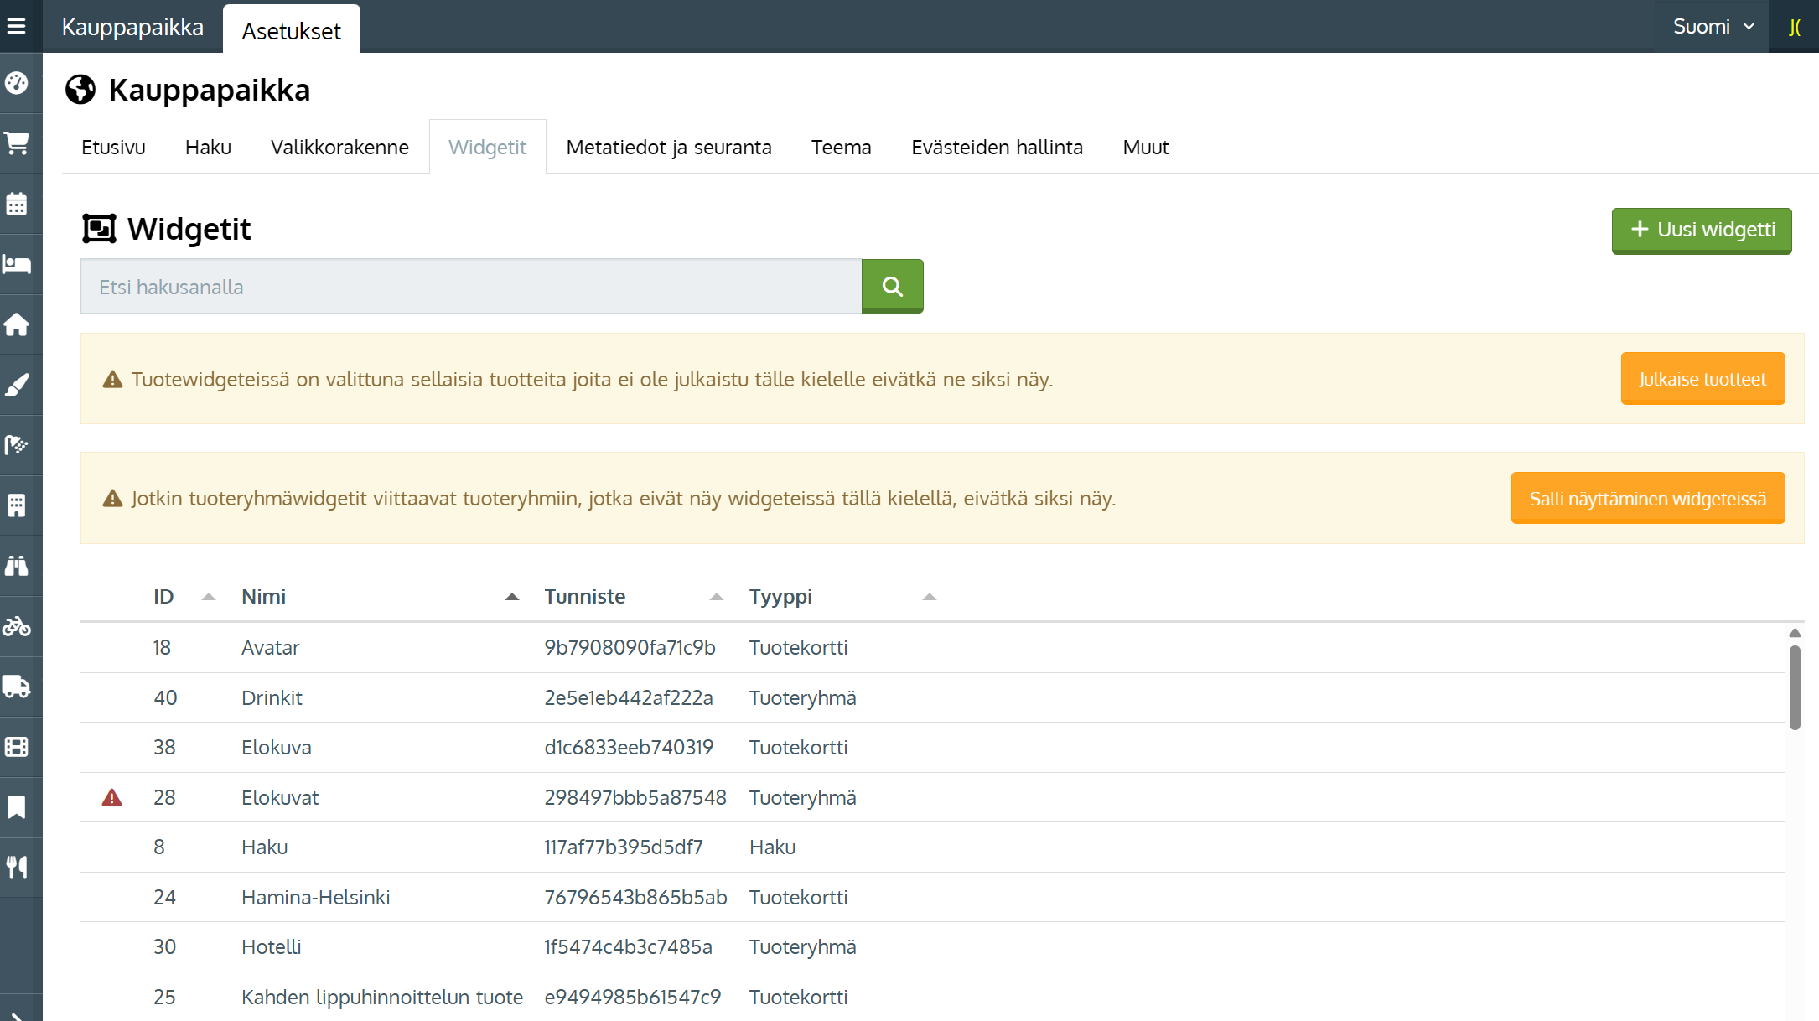1819x1021 pixels.
Task: Click identifier e9494985b61547c9
Action: [x=633, y=997]
